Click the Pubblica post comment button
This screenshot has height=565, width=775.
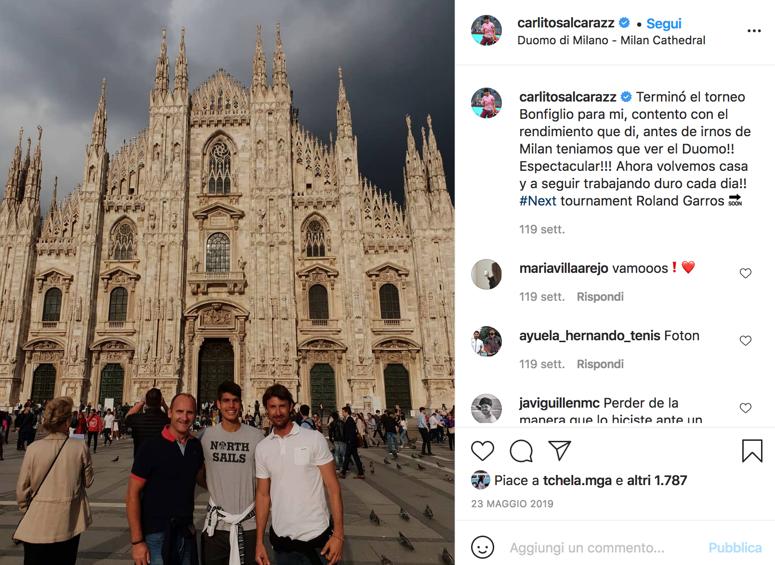(735, 548)
